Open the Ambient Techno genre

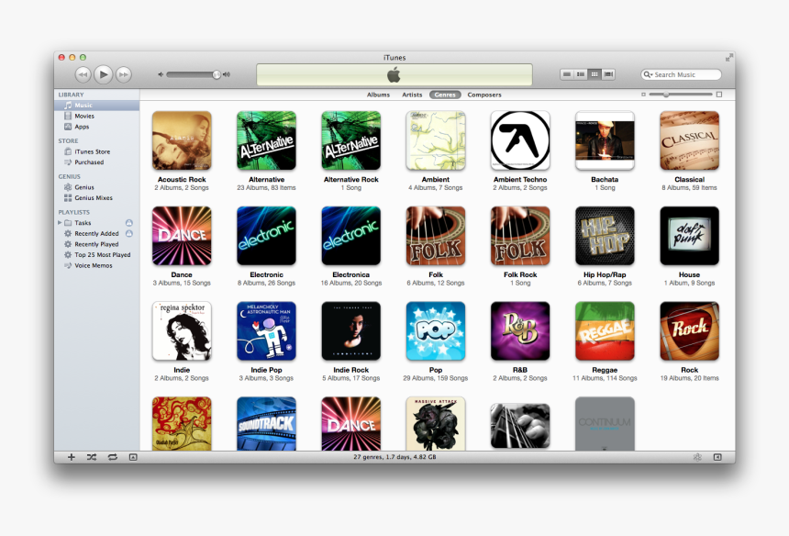click(x=520, y=140)
